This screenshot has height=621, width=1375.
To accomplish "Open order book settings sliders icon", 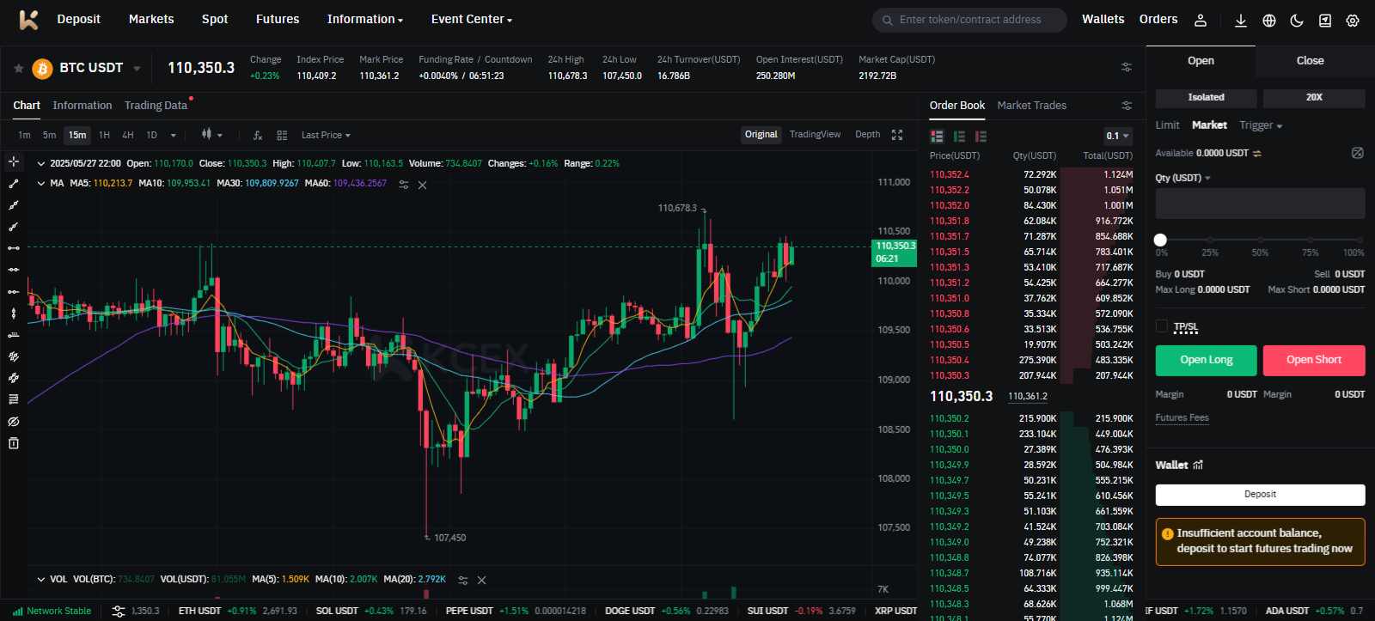I will (1127, 106).
